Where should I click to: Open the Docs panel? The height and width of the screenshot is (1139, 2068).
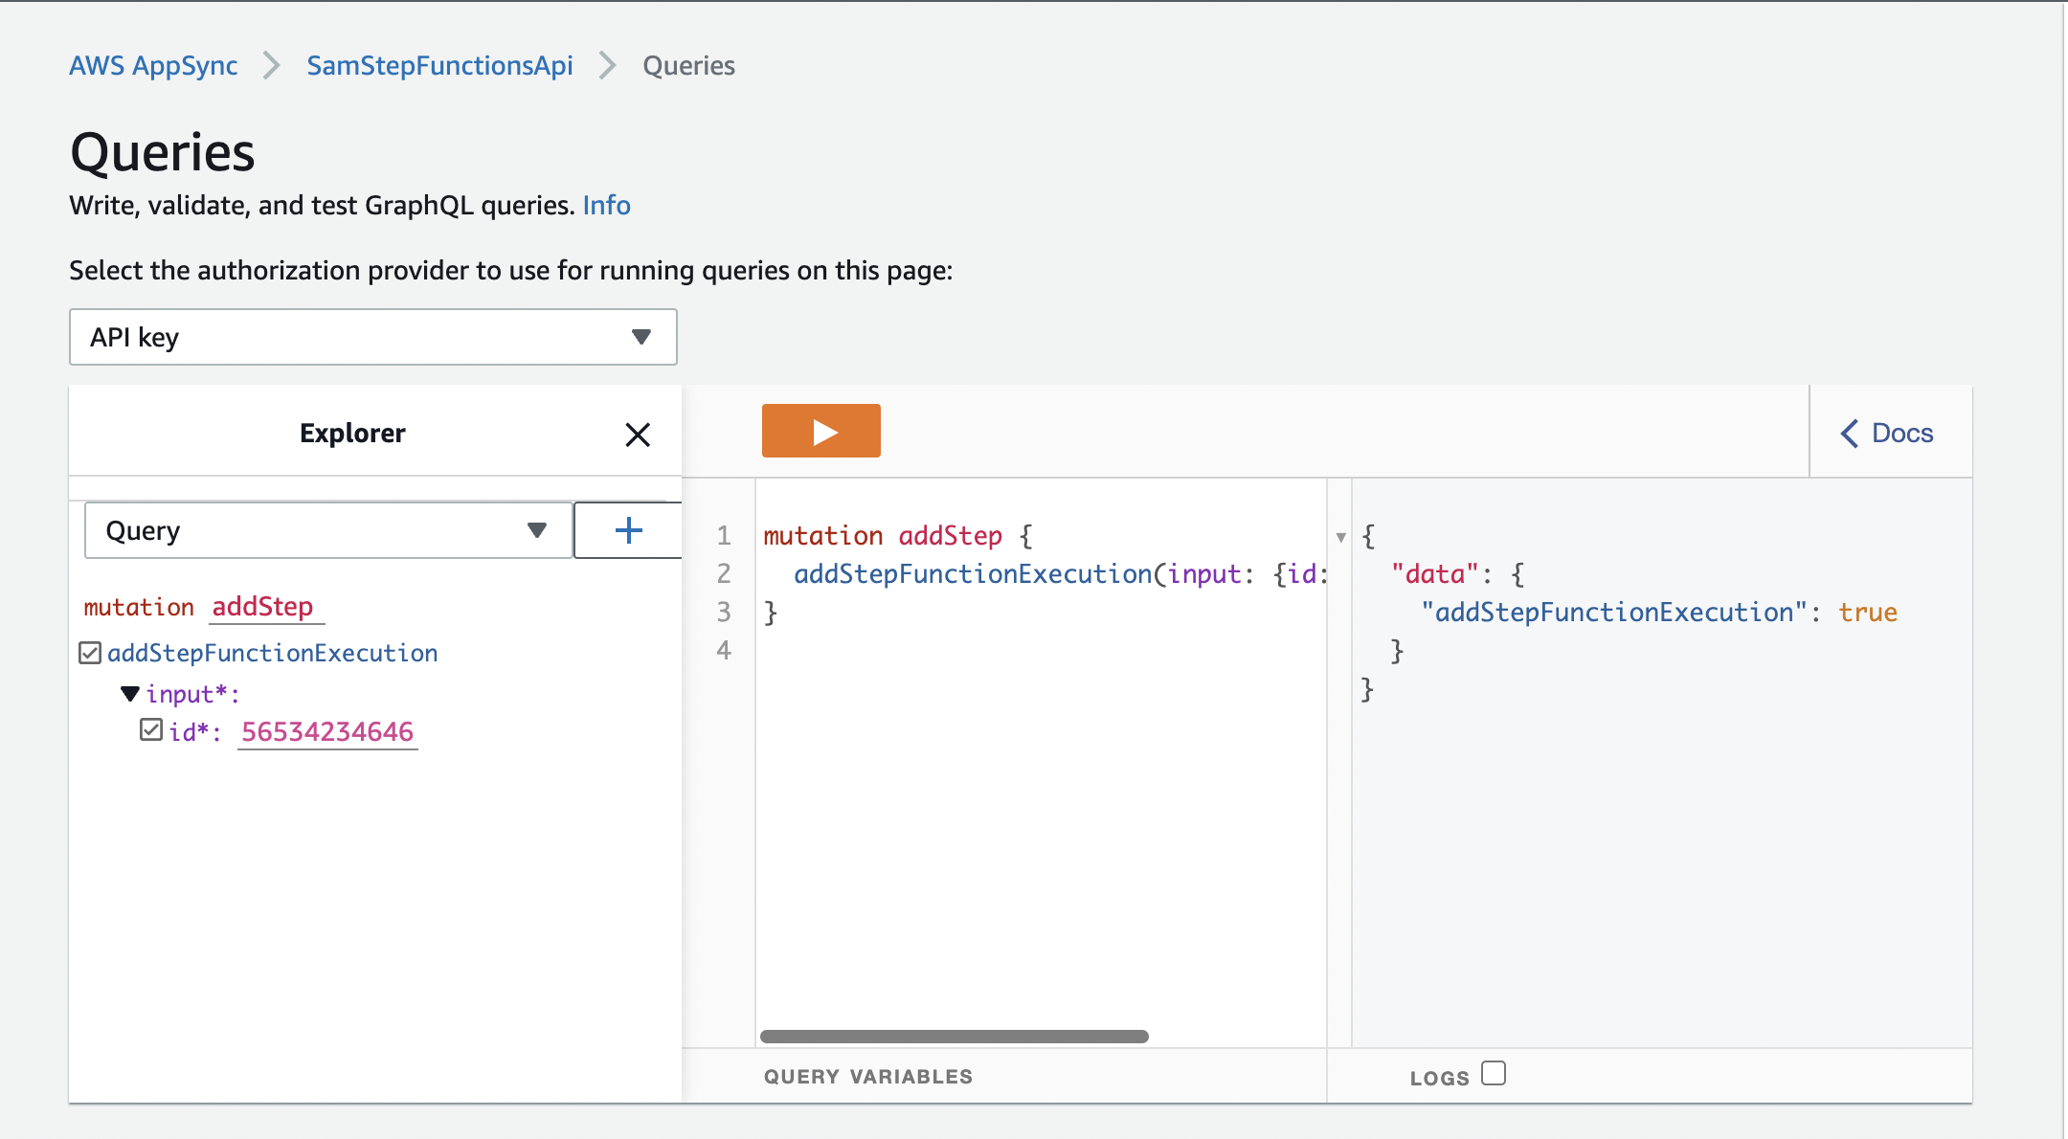[1886, 433]
